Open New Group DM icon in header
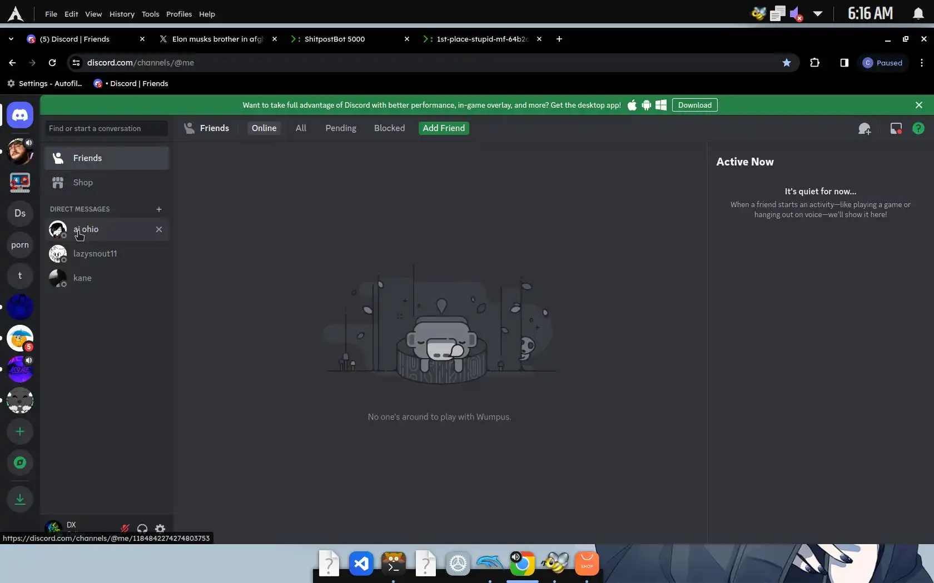The image size is (934, 583). click(x=865, y=129)
